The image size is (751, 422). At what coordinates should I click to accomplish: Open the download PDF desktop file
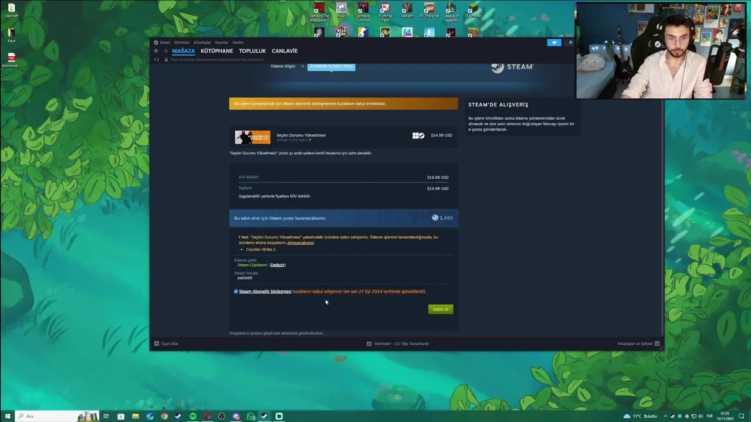click(11, 60)
